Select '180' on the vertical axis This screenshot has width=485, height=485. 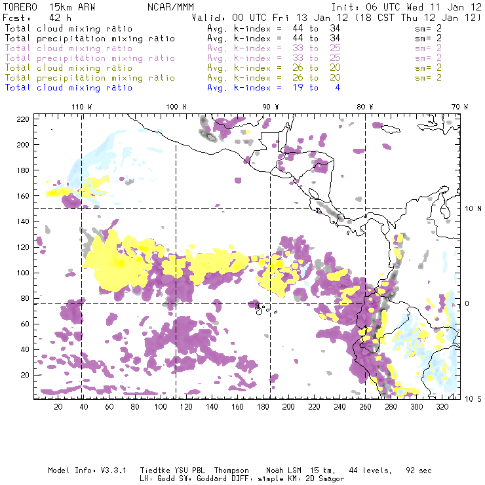[23, 170]
